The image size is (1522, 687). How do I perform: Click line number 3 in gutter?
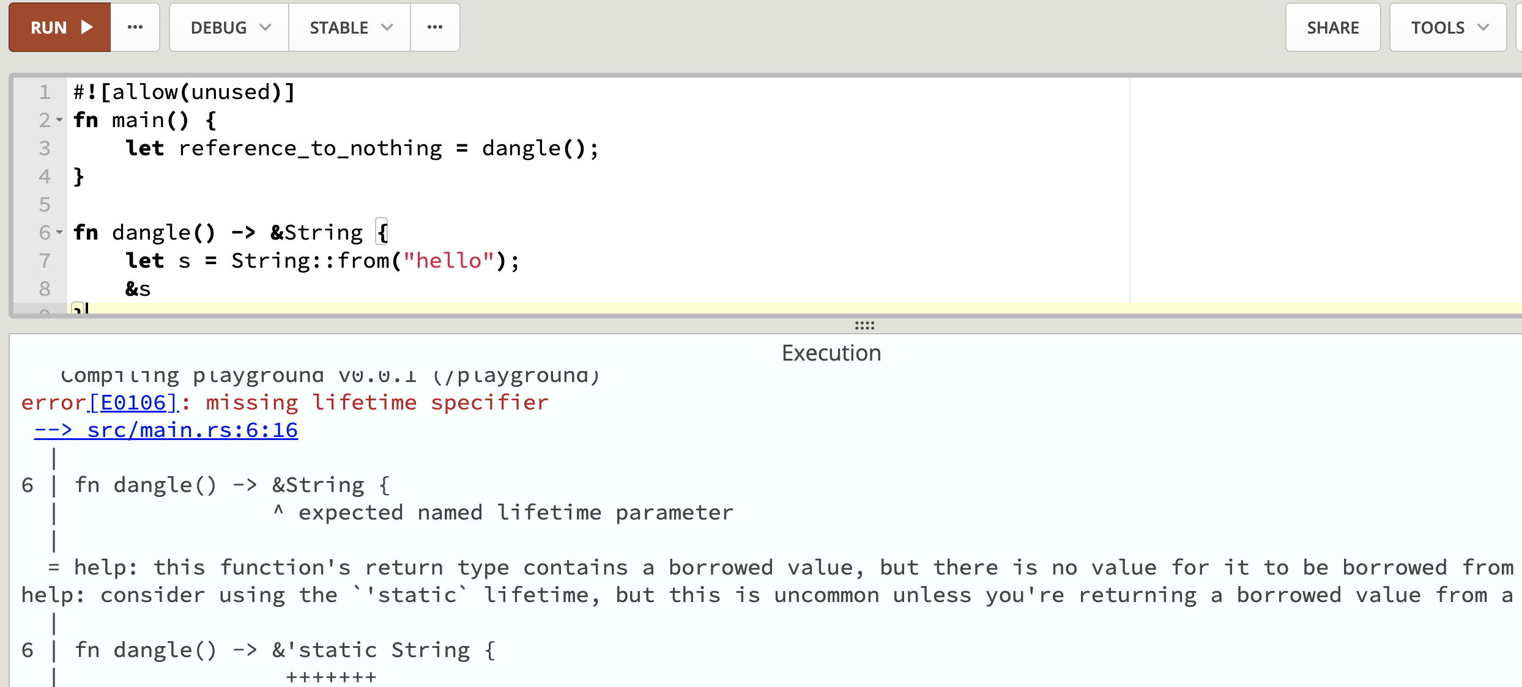coord(45,149)
